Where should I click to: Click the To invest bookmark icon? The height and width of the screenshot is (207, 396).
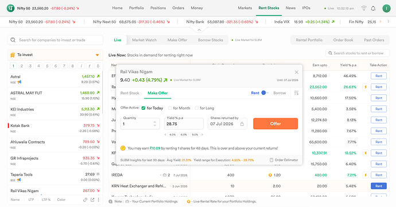13,55
